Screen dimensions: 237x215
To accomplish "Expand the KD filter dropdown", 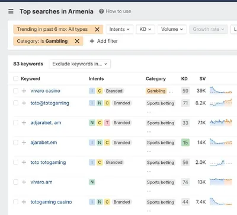I will 145,29.
